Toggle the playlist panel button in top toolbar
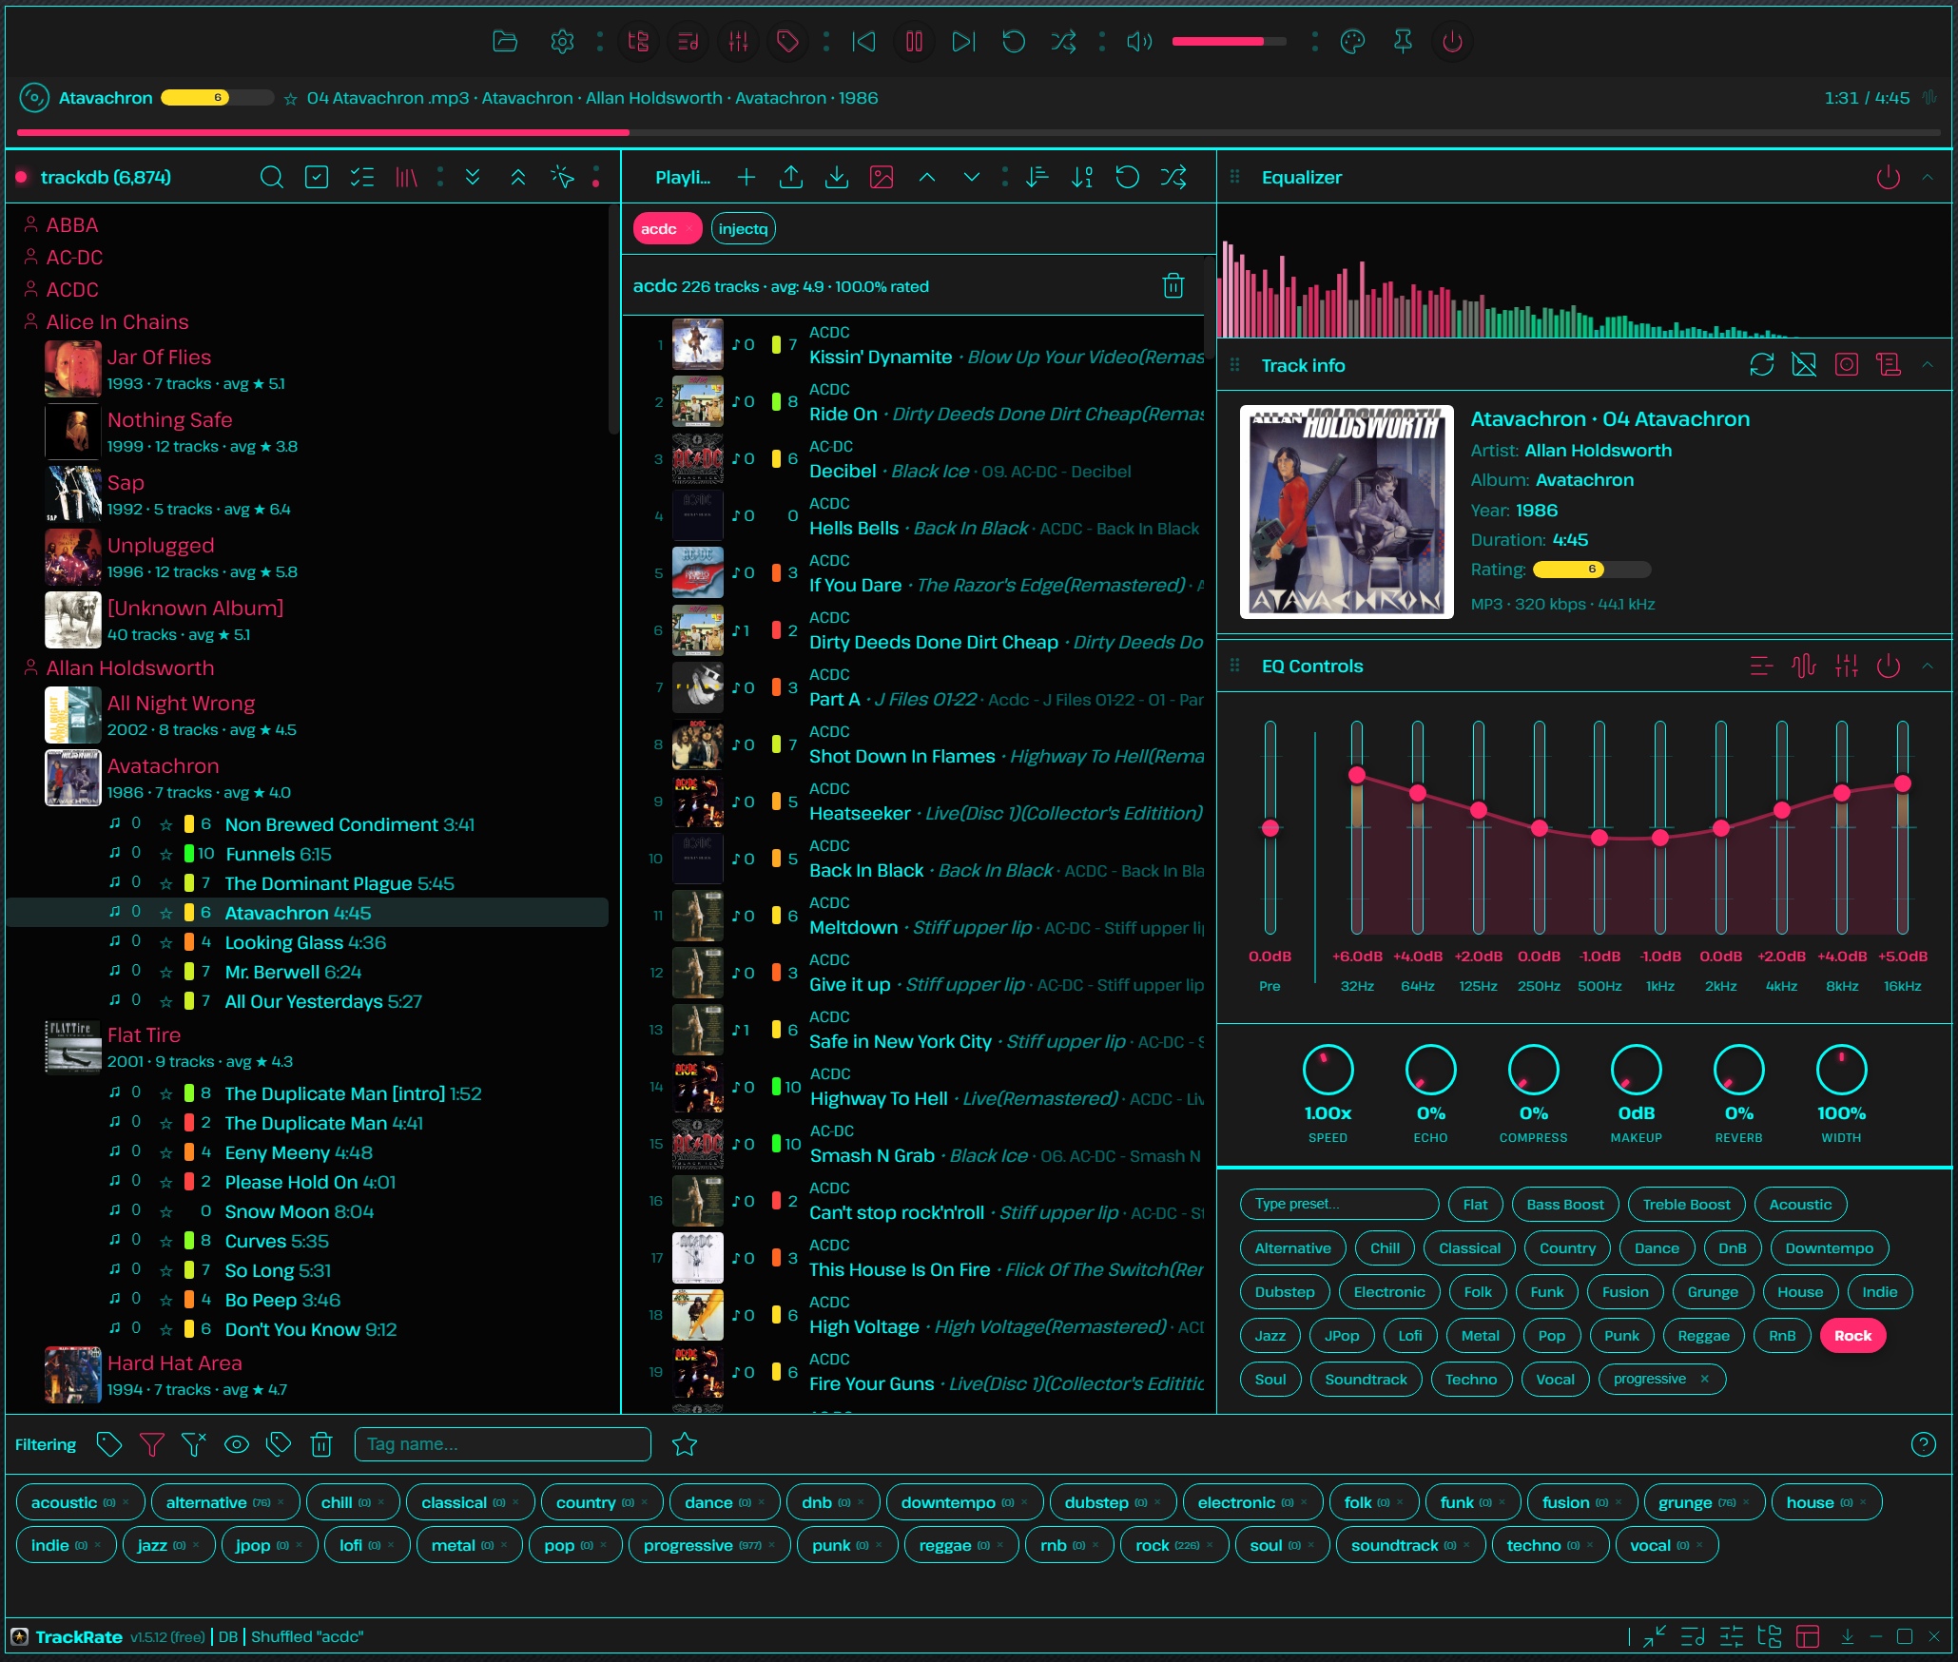 click(688, 41)
